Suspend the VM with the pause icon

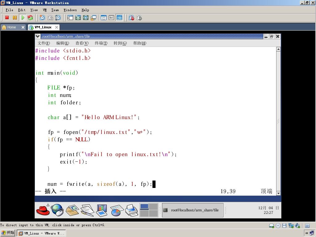[x=15, y=18]
